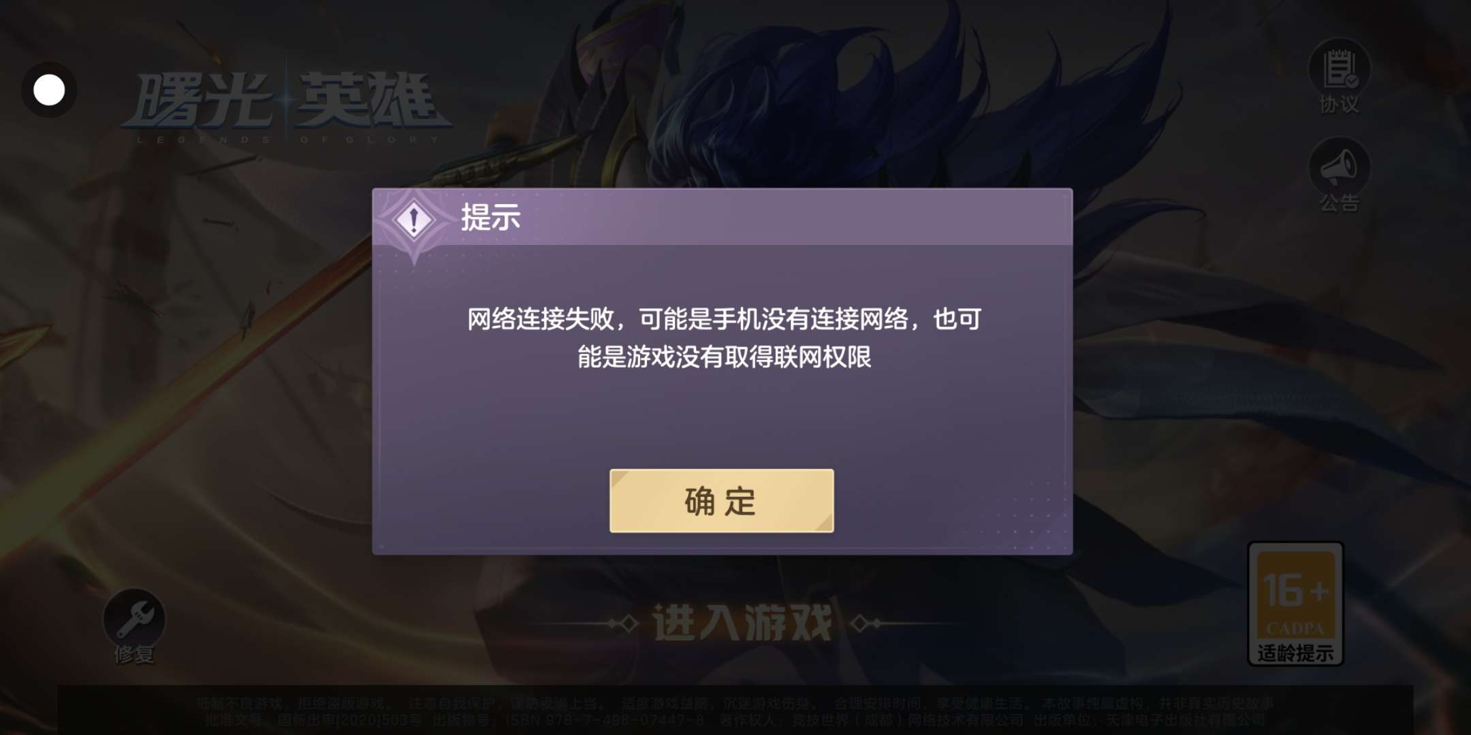Screen dimensions: 1471x735
Task: Click the exclamation diamond icon in dialog header
Action: click(x=413, y=220)
